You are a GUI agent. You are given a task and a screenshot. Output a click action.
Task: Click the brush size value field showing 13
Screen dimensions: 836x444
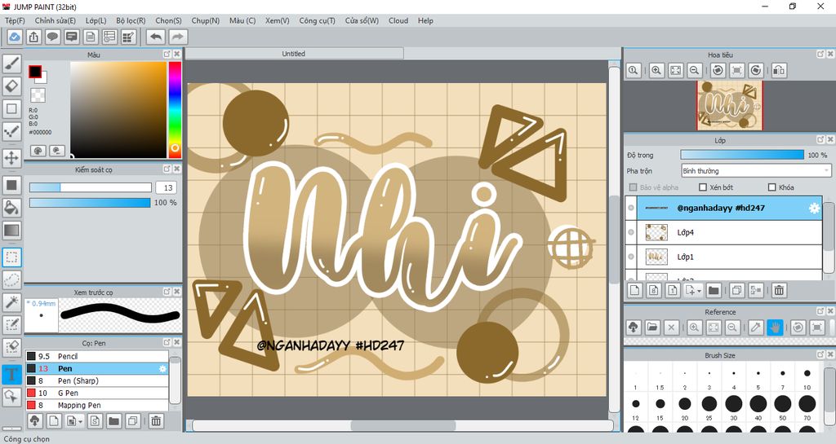pyautogui.click(x=167, y=187)
